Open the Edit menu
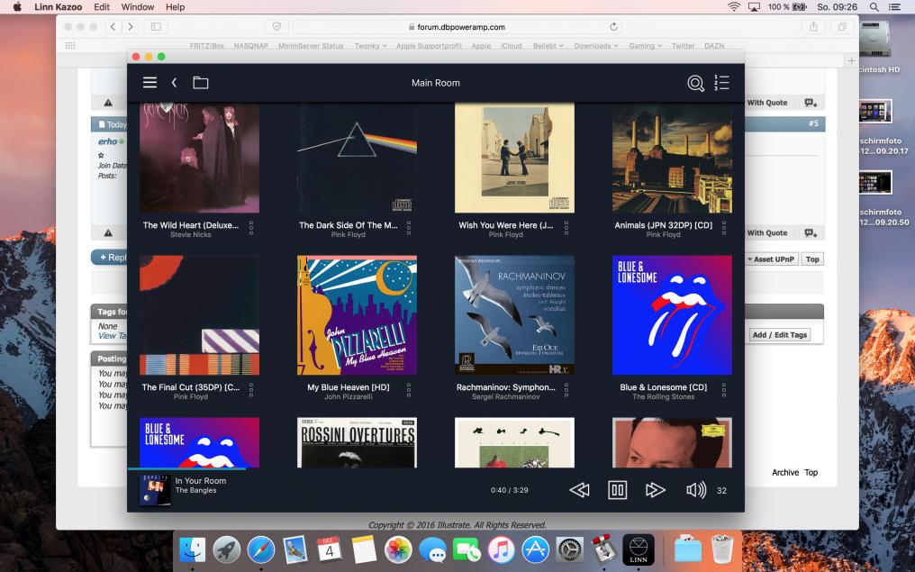The width and height of the screenshot is (915, 572). point(101,6)
